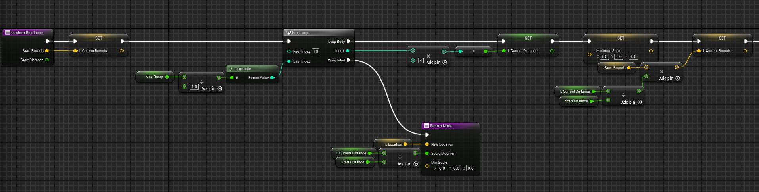Click the New Location input pin
This screenshot has height=192, width=759.
(427, 144)
